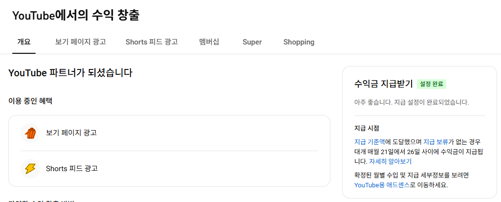The width and height of the screenshot is (501, 202).
Task: Click the 자세히 알아보기 link
Action: coord(391,161)
